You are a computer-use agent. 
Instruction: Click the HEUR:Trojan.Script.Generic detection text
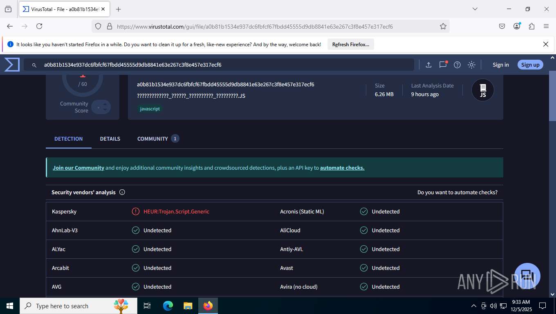click(176, 211)
